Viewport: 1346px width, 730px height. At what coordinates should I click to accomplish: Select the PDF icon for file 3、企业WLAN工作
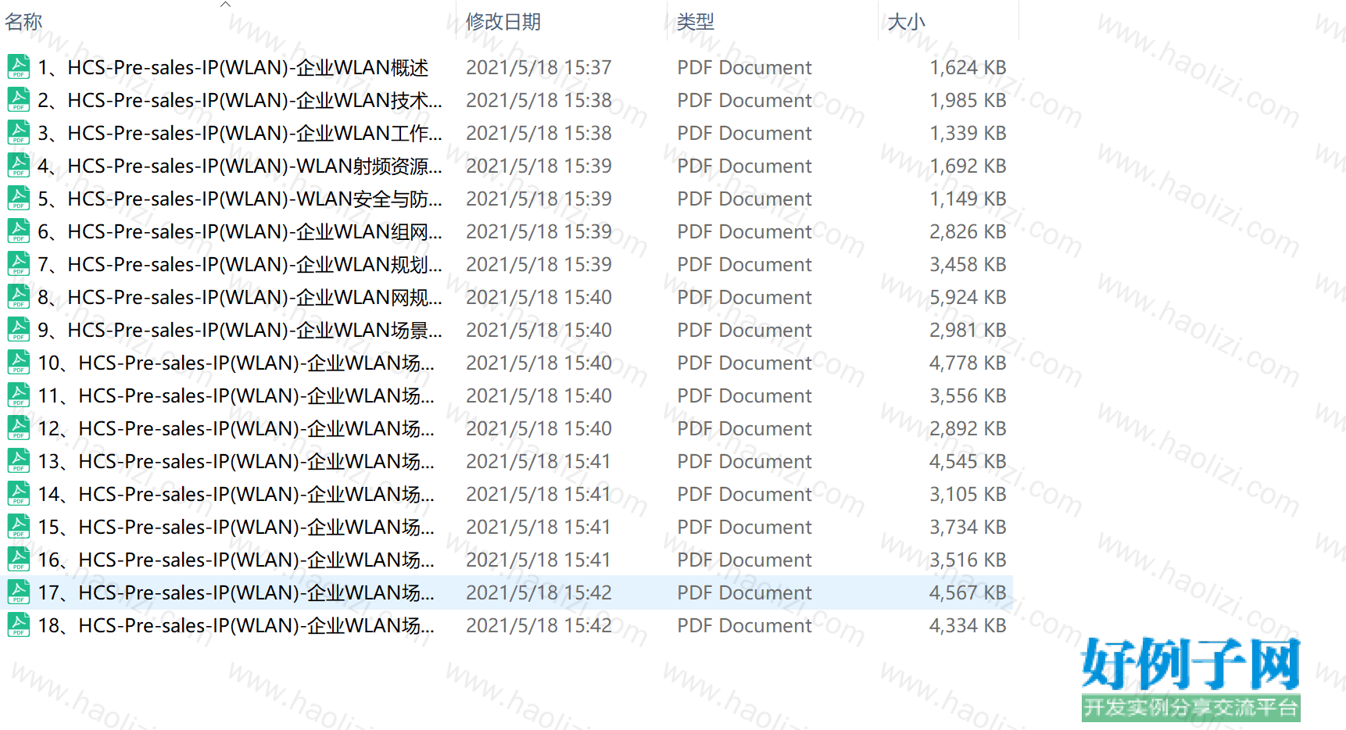(19, 133)
